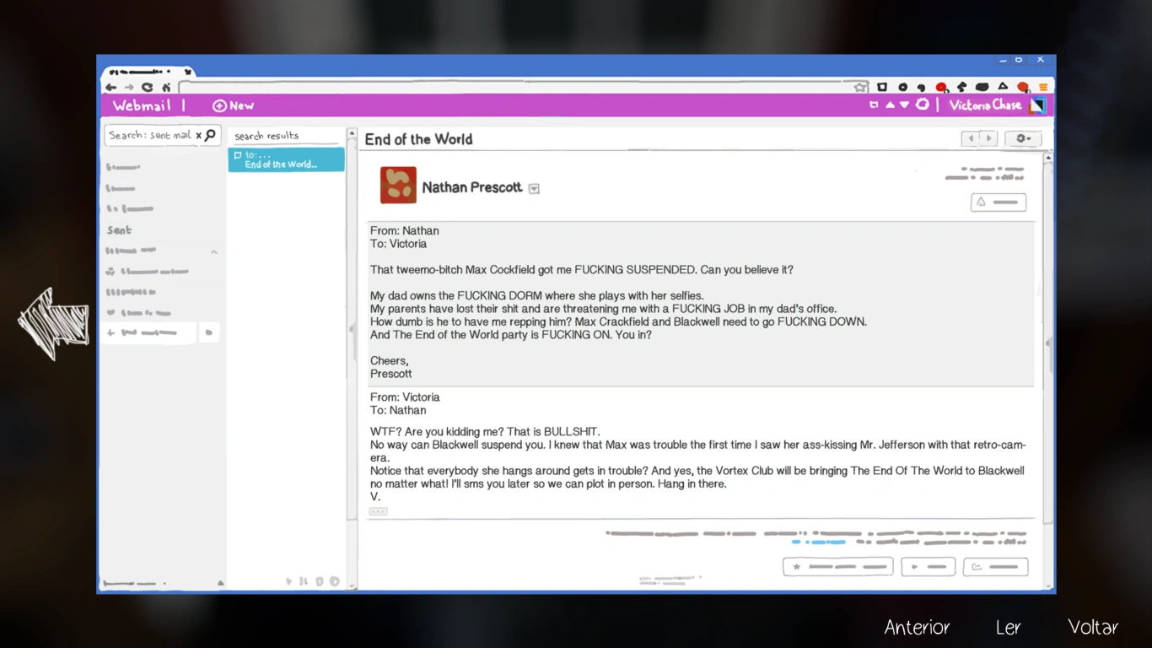The image size is (1152, 648).
Task: Select the Ler option
Action: coord(1008,627)
